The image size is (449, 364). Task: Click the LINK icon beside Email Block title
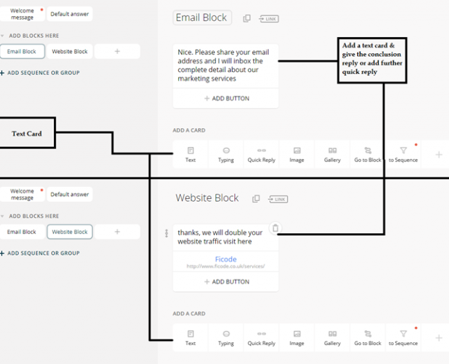(269, 18)
